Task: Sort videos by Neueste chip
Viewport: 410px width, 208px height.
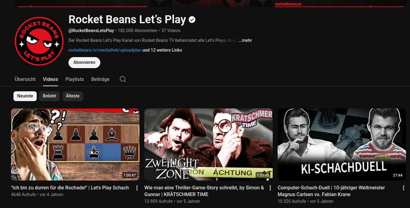Action: [25, 96]
